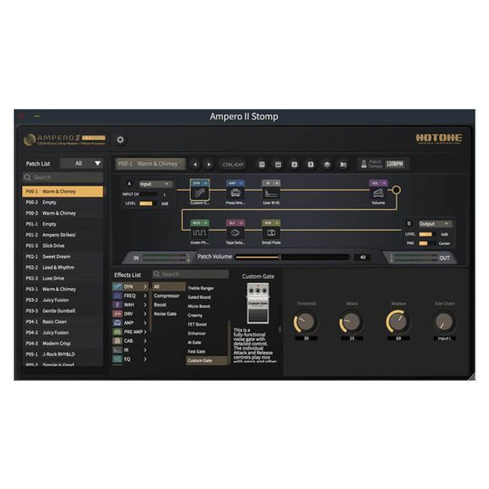The height and width of the screenshot is (489, 489).
Task: Click the save patch toolbar icon
Action: (x=278, y=164)
